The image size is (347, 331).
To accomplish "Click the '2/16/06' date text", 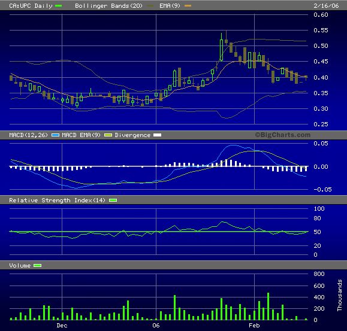I will (x=326, y=6).
